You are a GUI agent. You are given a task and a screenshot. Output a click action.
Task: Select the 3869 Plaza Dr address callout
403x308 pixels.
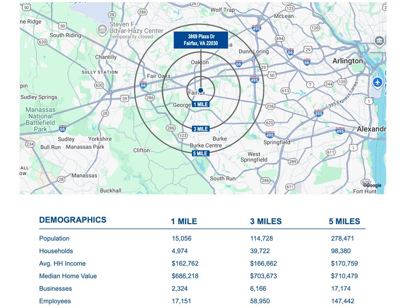coord(201,40)
